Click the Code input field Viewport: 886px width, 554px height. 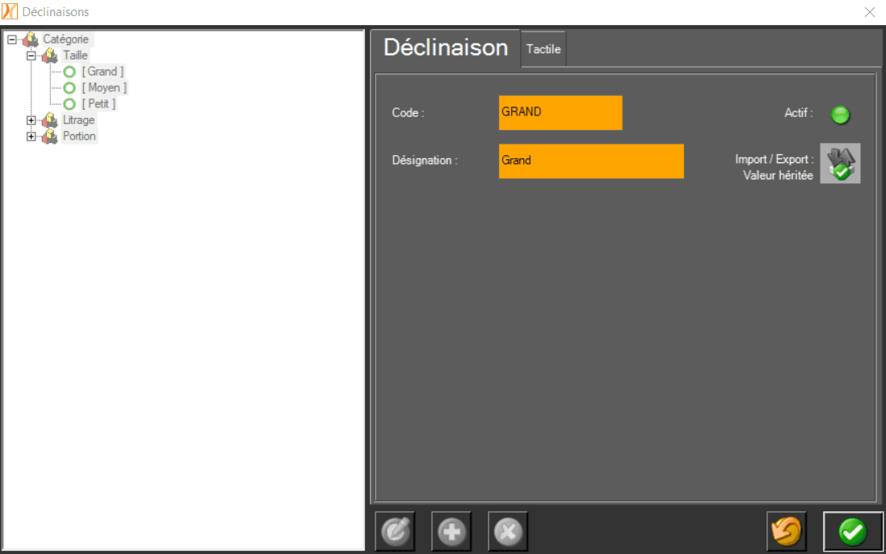561,112
